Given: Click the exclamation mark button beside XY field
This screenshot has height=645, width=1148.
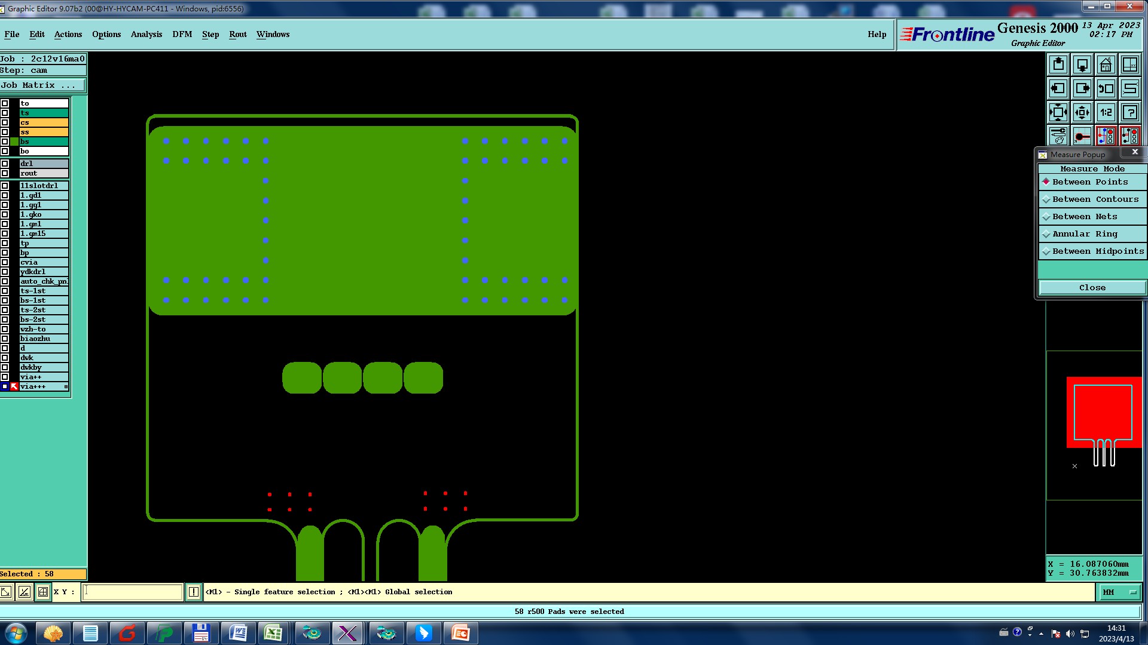Looking at the screenshot, I should pyautogui.click(x=193, y=592).
